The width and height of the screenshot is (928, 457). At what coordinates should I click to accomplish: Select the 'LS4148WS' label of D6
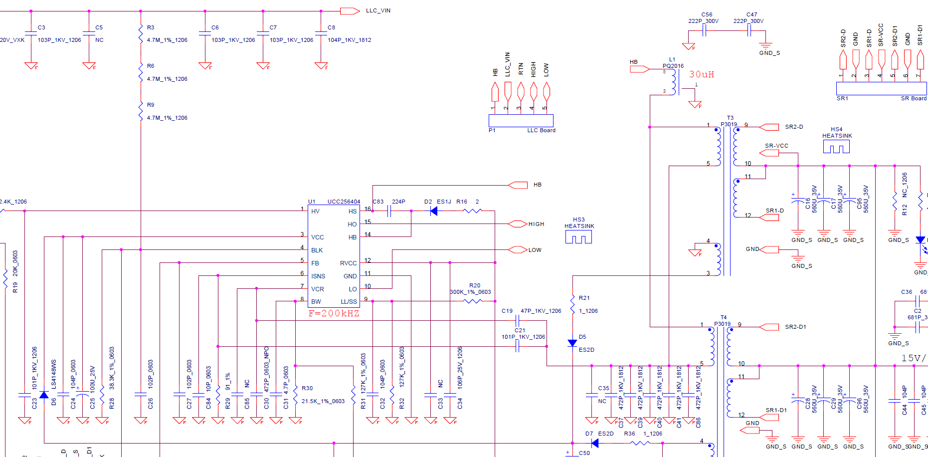[x=54, y=375]
